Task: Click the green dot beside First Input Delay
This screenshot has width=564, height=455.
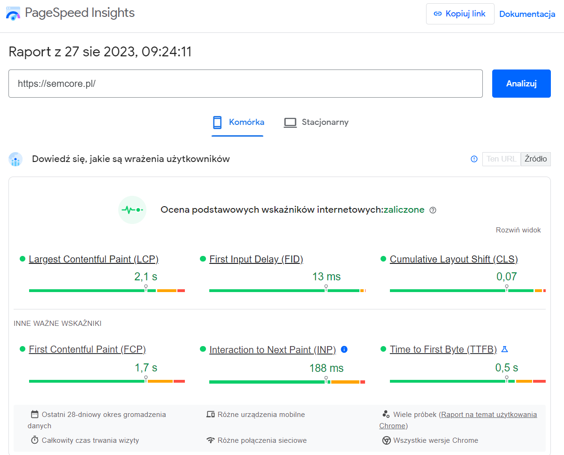Action: [x=203, y=259]
